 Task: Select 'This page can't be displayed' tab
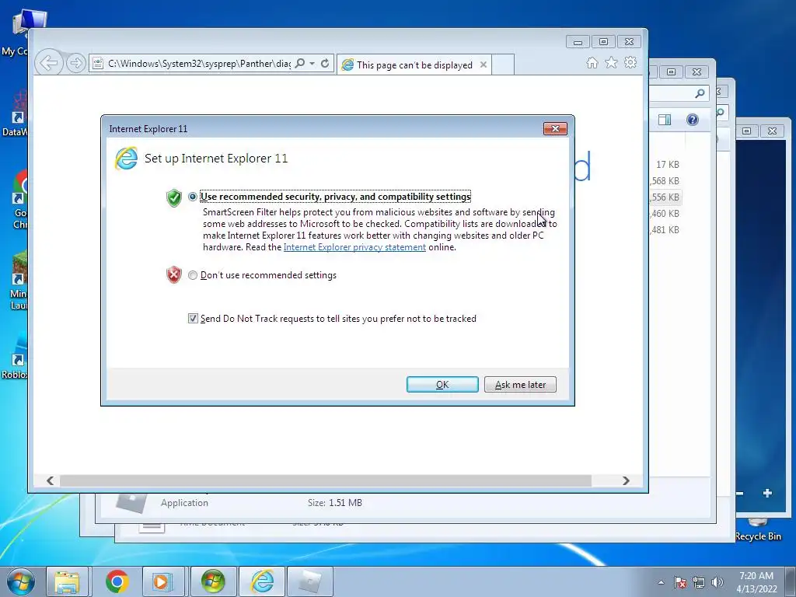click(x=414, y=65)
